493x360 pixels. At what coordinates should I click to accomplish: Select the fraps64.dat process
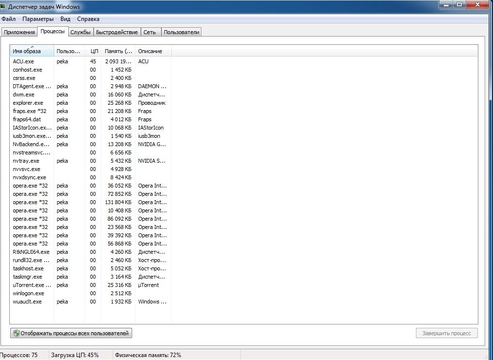pos(91,119)
